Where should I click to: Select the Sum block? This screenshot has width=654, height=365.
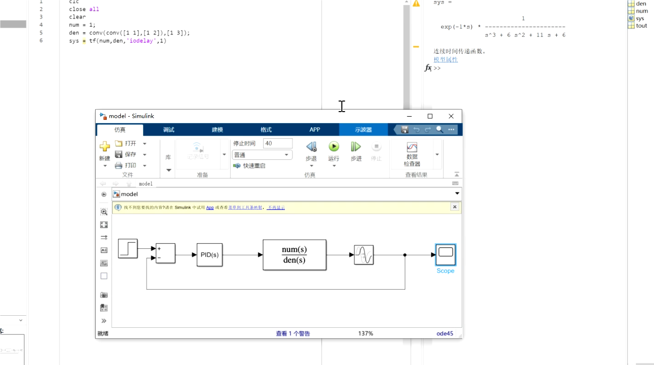pyautogui.click(x=165, y=253)
